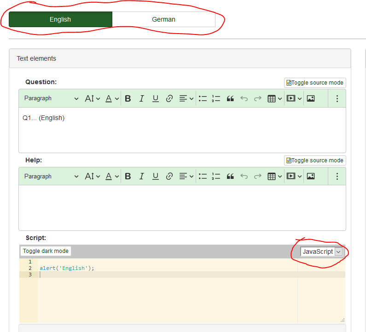Toggle dark mode in script editor
Viewport: 366px width, 332px height.
(x=46, y=251)
